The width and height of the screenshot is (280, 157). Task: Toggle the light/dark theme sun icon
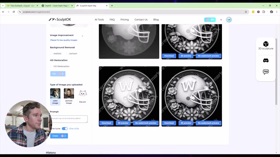point(221,20)
